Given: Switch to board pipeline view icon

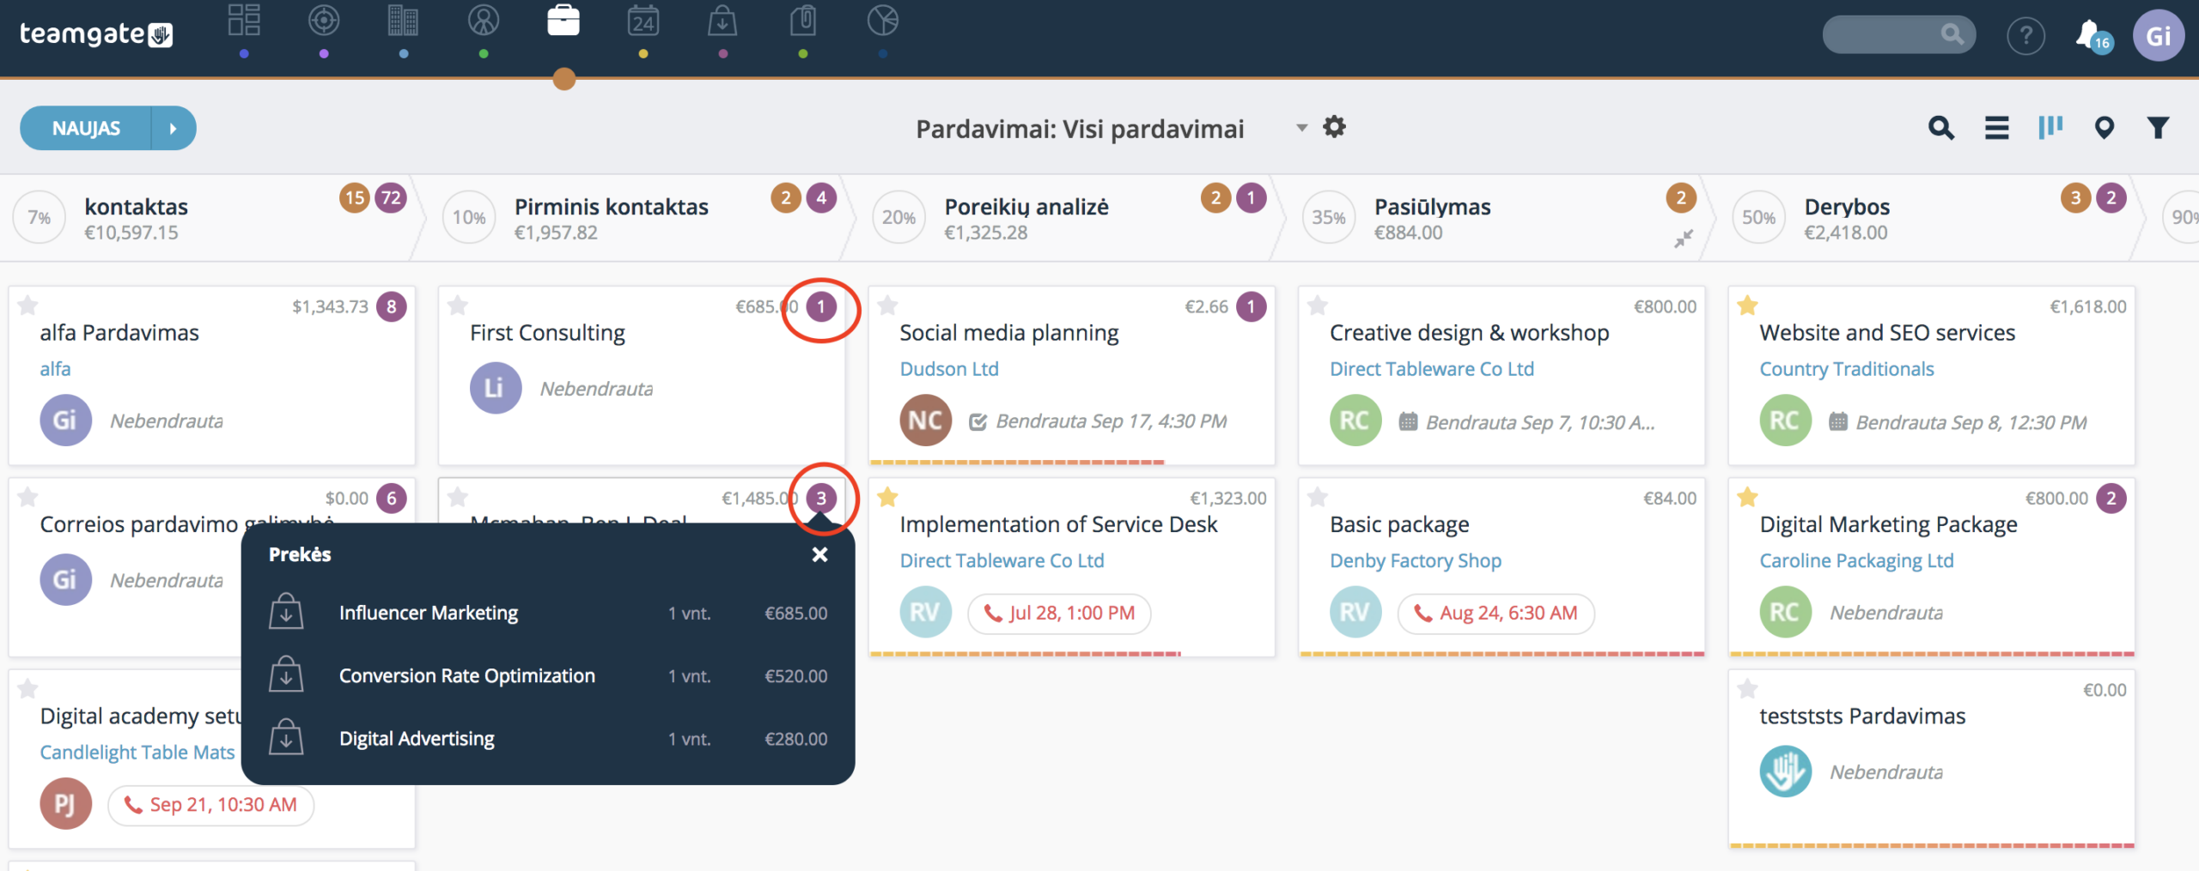Looking at the screenshot, I should [x=2050, y=128].
